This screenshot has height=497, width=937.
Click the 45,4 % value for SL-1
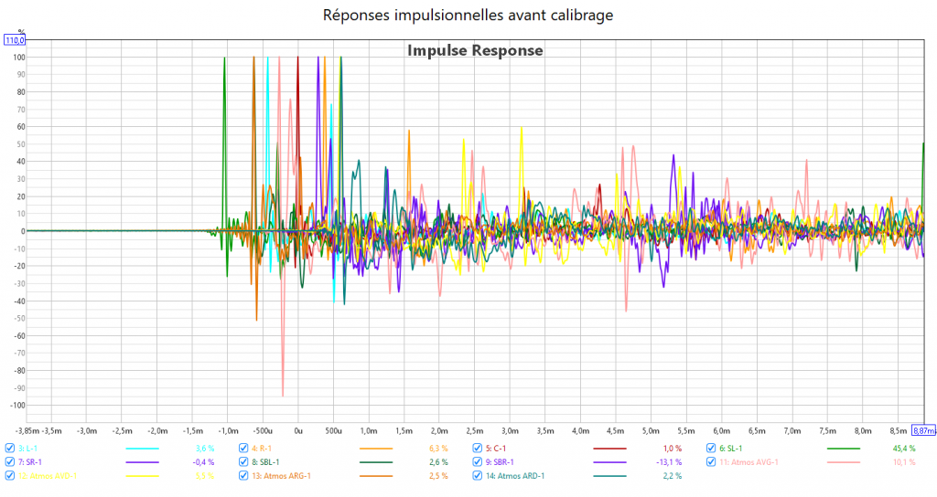904,449
